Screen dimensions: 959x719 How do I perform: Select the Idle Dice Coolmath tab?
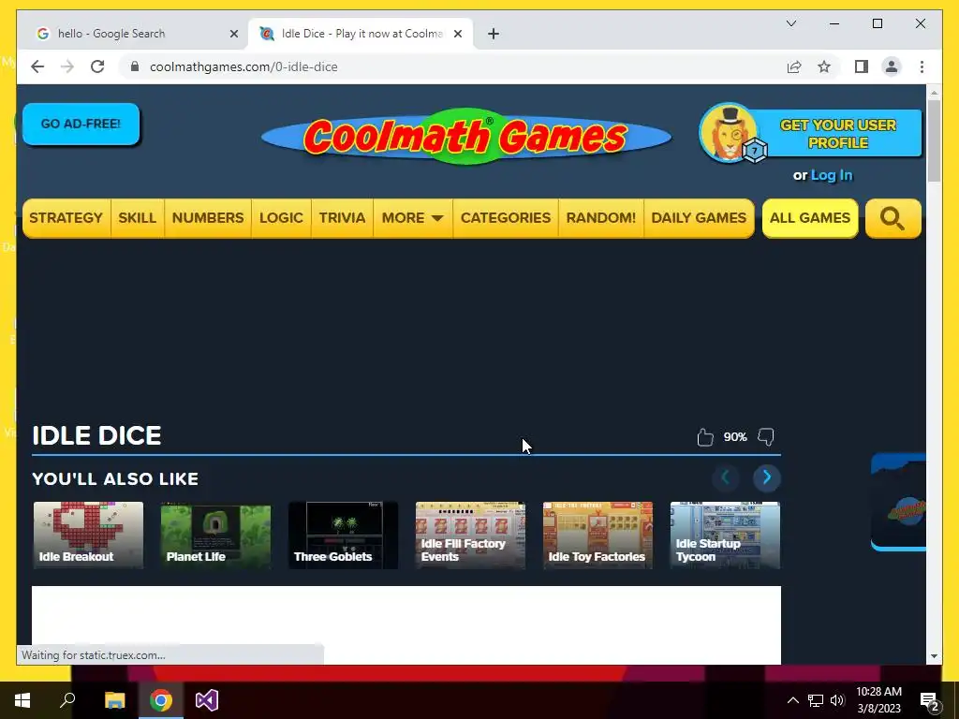(x=361, y=34)
